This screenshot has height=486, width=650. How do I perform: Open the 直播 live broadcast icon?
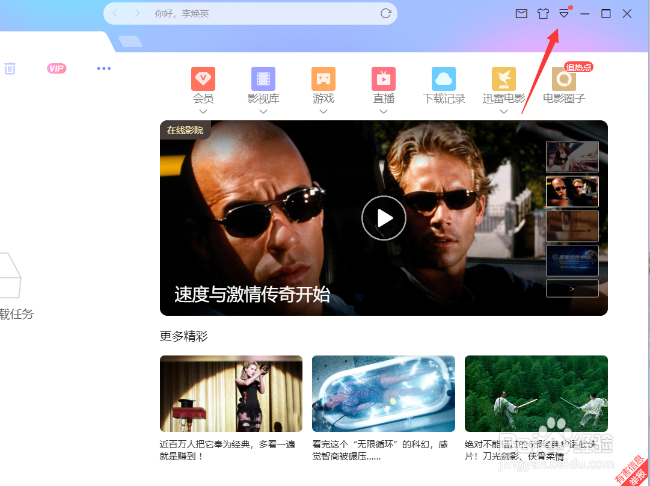coord(384,78)
